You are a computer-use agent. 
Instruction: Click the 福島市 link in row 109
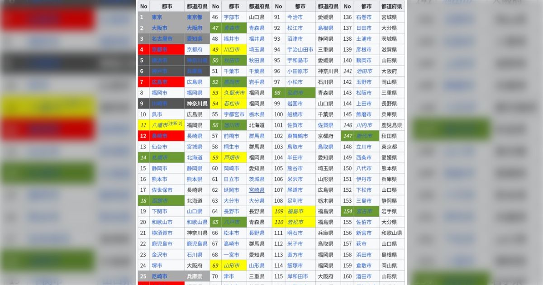pyautogui.click(x=295, y=211)
